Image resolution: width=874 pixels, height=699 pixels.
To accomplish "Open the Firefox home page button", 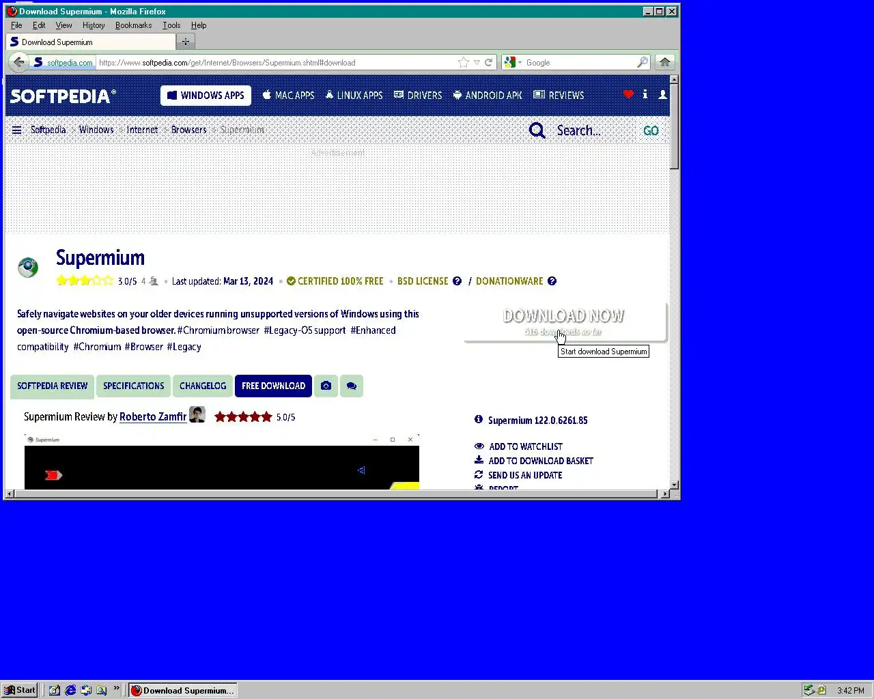I will click(x=664, y=62).
